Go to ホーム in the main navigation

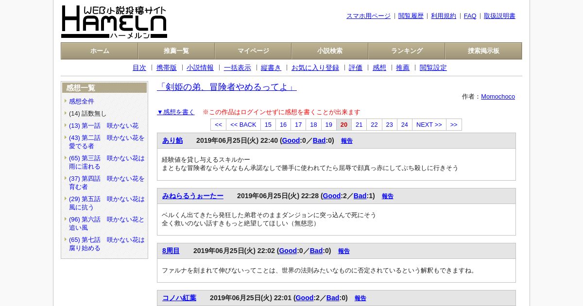[100, 51]
